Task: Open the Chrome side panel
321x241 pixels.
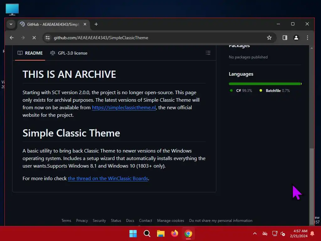Action: [x=285, y=38]
